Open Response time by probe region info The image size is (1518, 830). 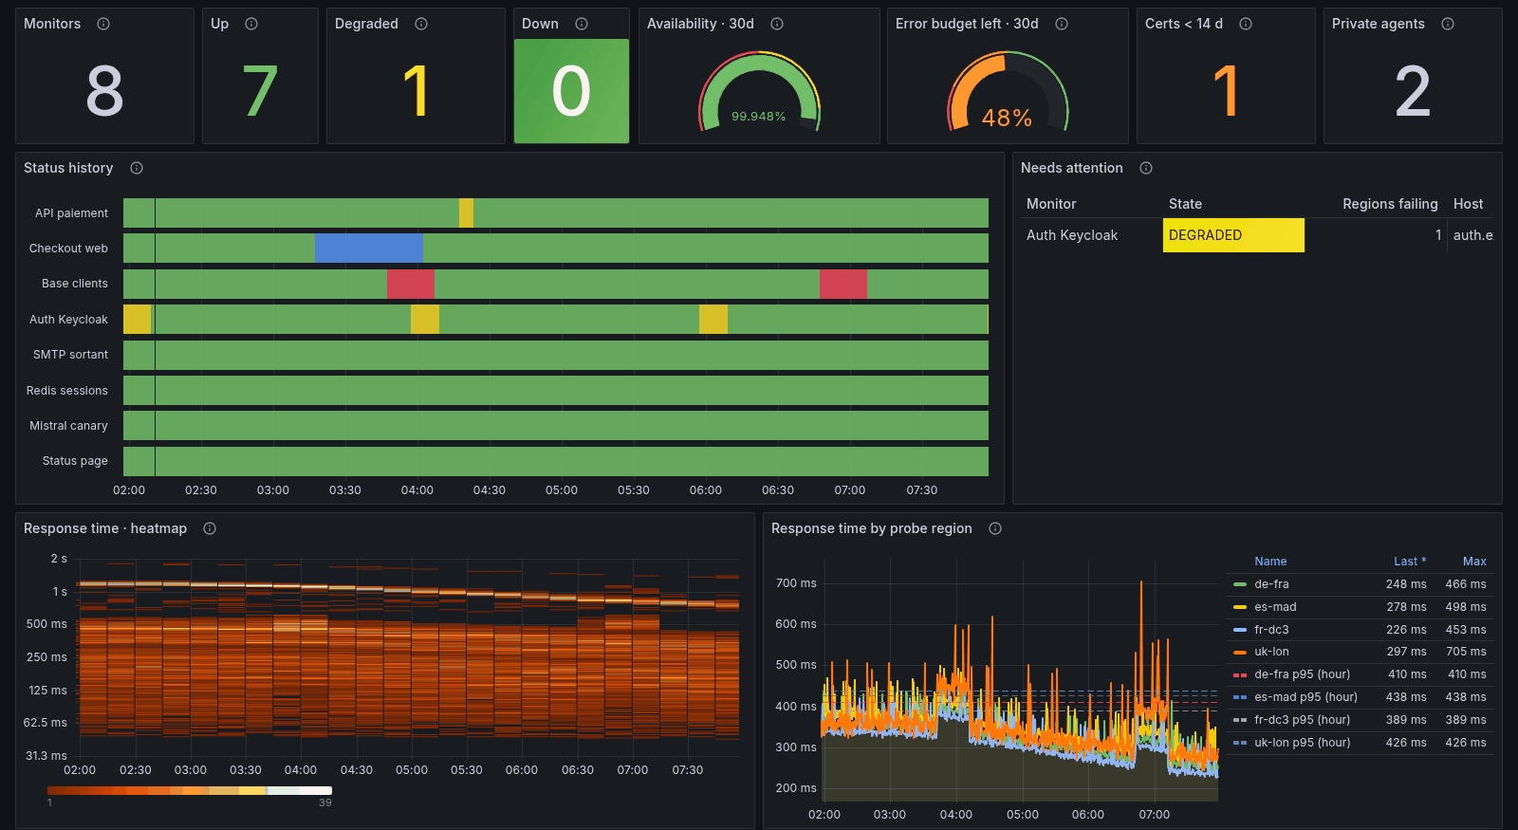[x=995, y=528]
